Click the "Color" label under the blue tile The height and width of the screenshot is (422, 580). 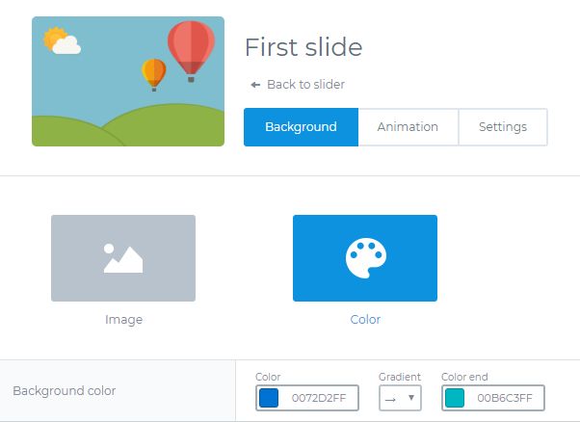(365, 319)
